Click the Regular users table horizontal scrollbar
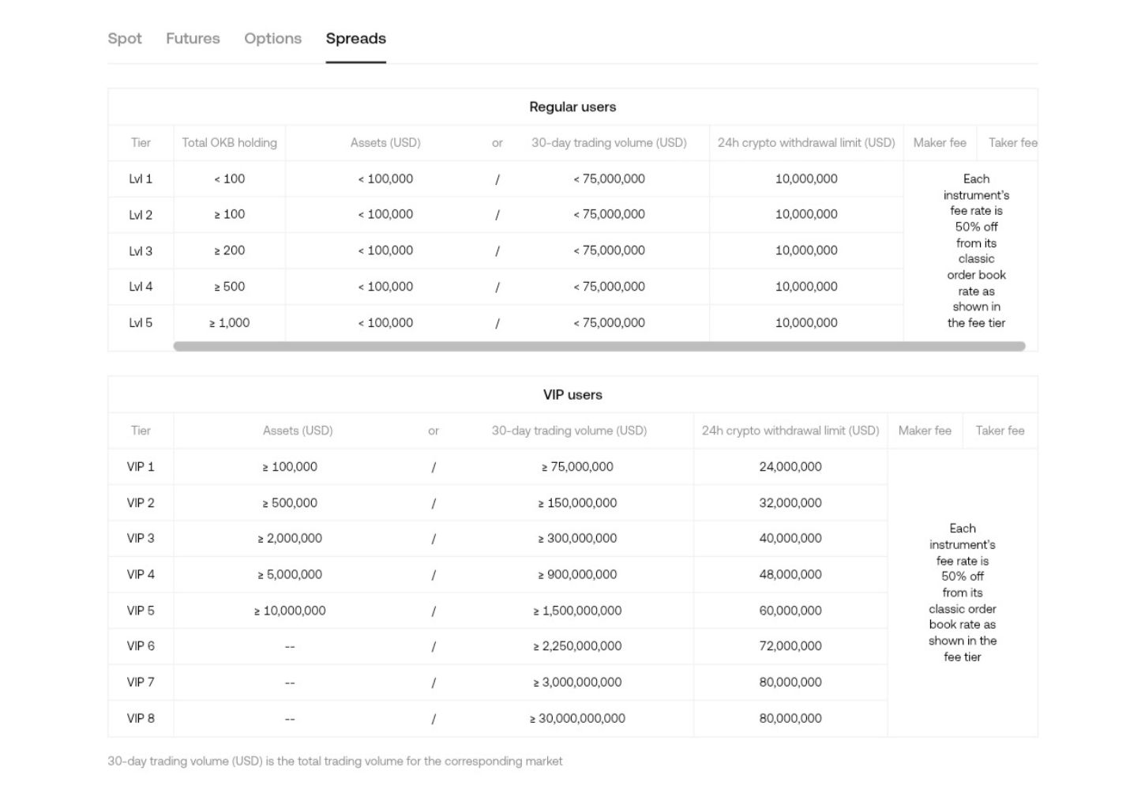This screenshot has width=1145, height=790. coord(599,346)
